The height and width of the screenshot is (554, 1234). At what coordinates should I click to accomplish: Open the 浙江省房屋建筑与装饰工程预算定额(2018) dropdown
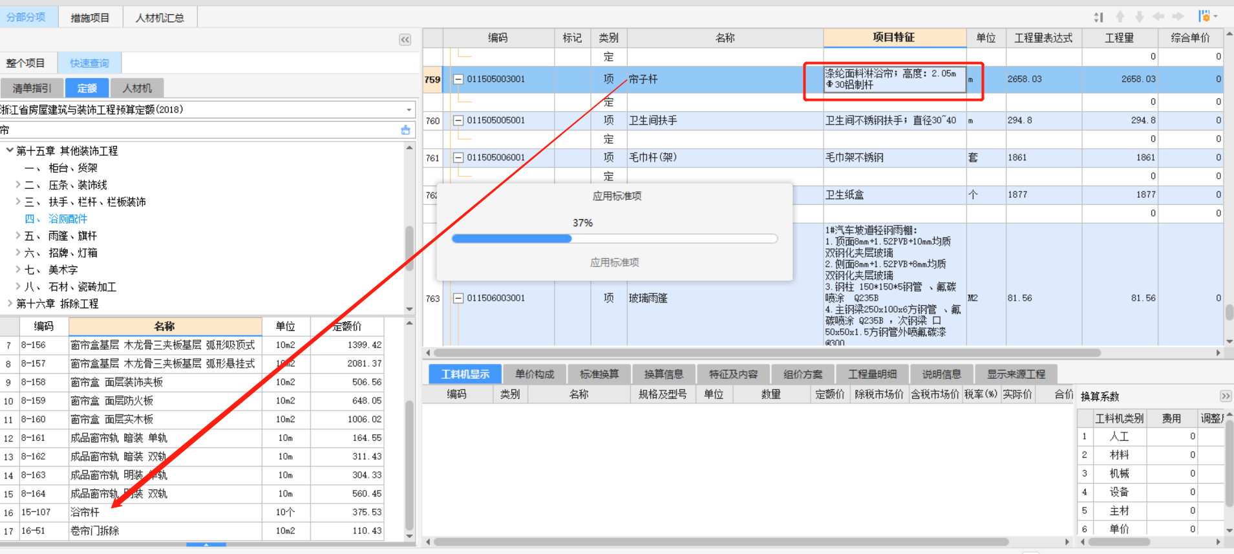pos(409,110)
